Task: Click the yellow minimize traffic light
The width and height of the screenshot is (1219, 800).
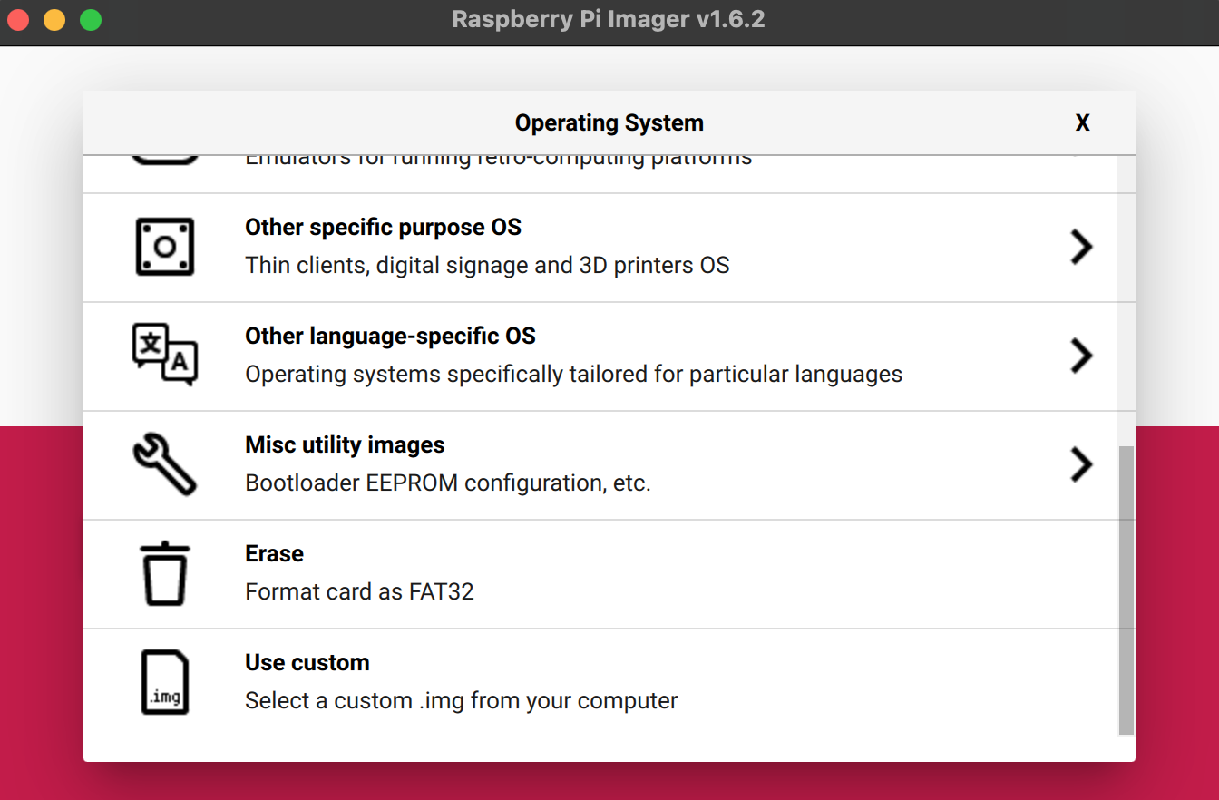Action: point(54,19)
